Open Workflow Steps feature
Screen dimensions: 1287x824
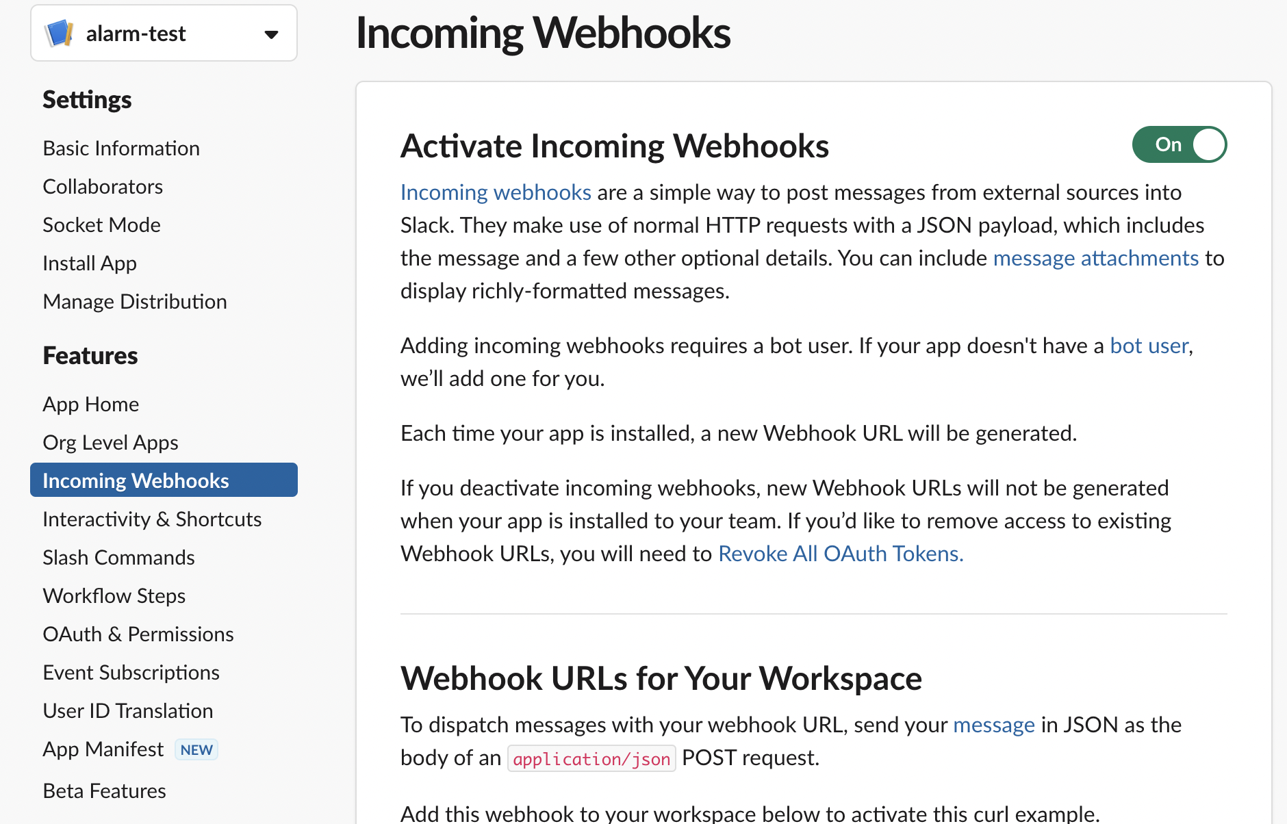pyautogui.click(x=114, y=596)
